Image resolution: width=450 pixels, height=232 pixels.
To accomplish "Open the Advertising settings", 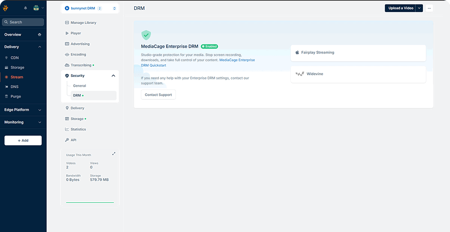I will tap(80, 44).
